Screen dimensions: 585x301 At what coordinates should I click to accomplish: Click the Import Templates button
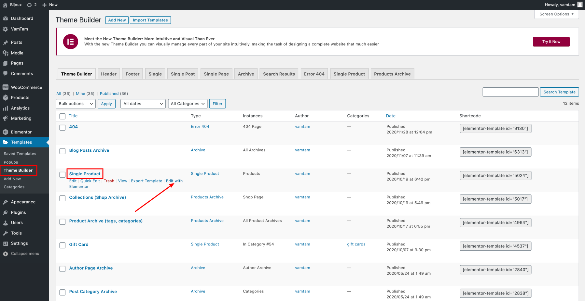point(150,20)
